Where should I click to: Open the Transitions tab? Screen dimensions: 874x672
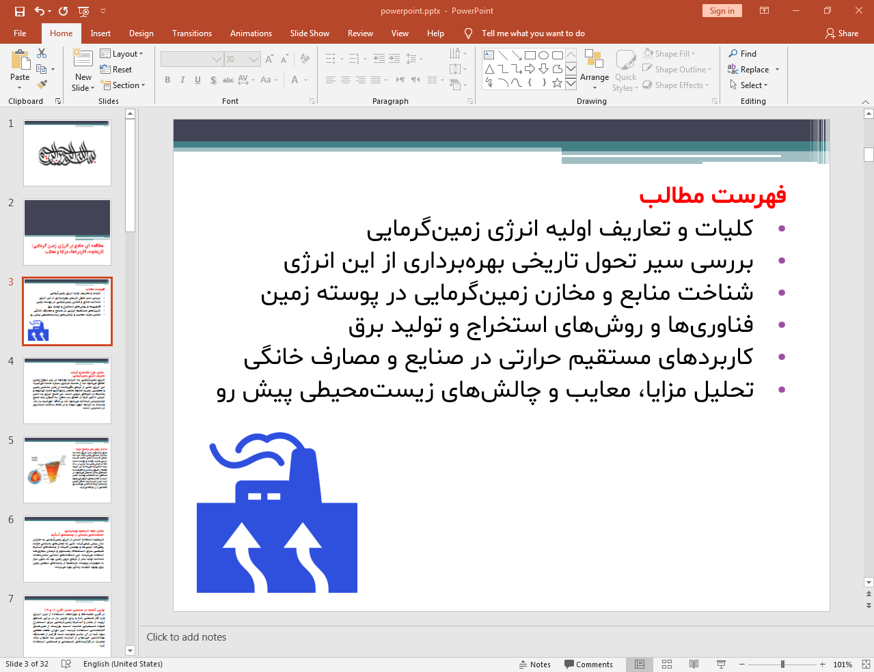(192, 33)
